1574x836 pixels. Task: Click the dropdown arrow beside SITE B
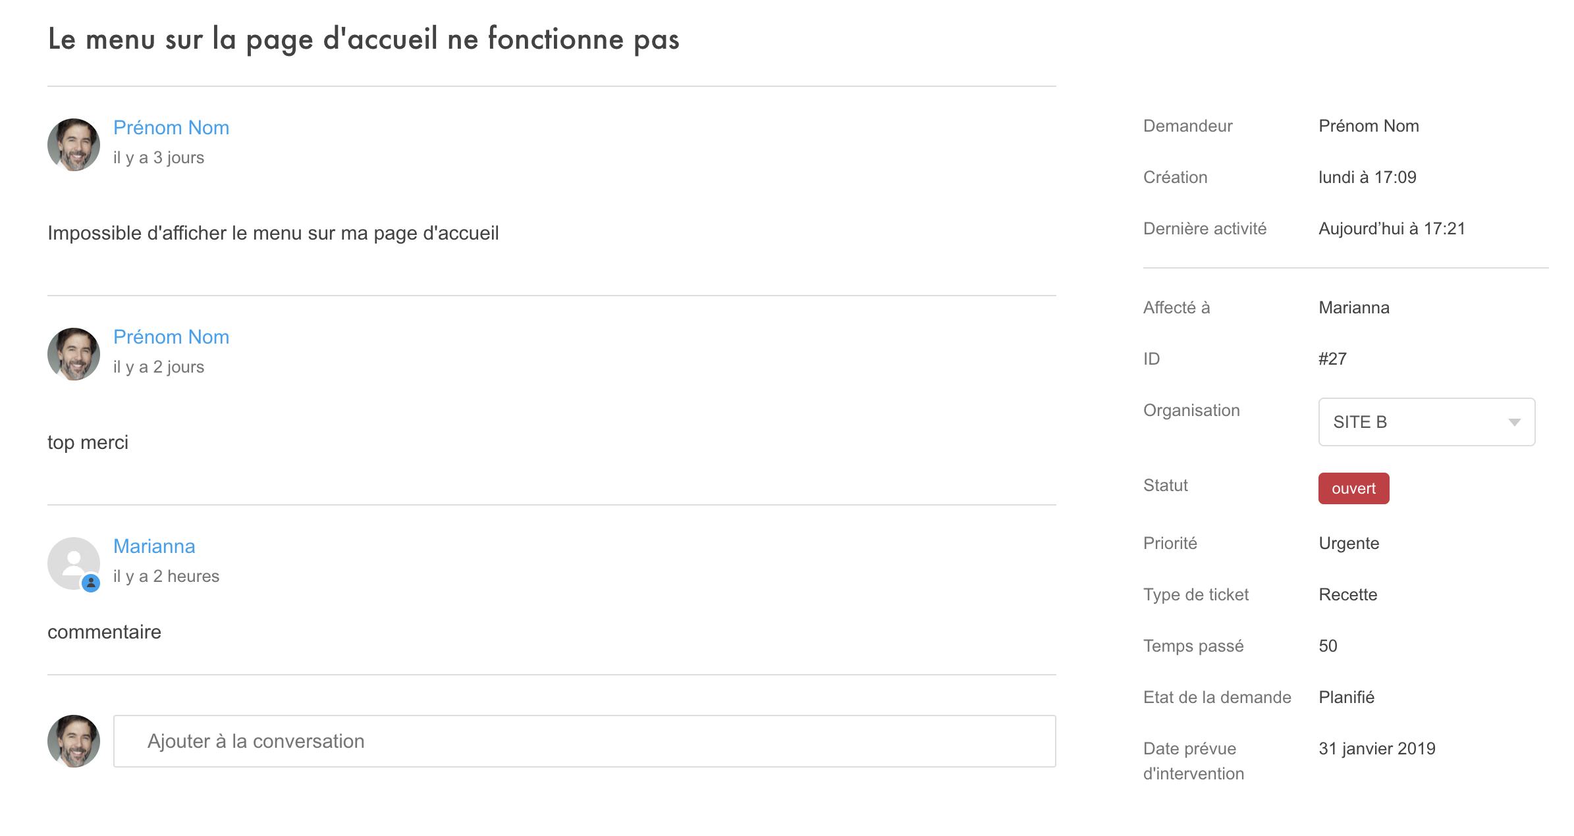(x=1515, y=422)
